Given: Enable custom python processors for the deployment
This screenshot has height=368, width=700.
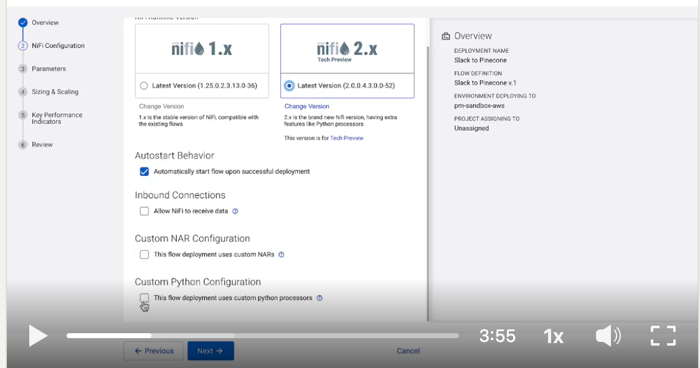Looking at the screenshot, I should (x=144, y=298).
